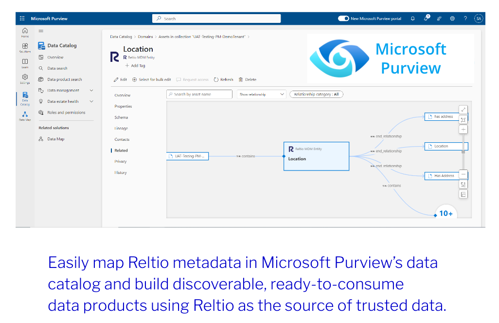The image size is (499, 323).
Task: Select the UAT-Testing-PM node
Action: (188, 156)
